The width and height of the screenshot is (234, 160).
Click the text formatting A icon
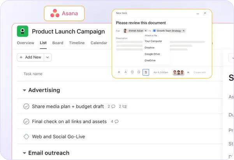pyautogui.click(x=125, y=72)
